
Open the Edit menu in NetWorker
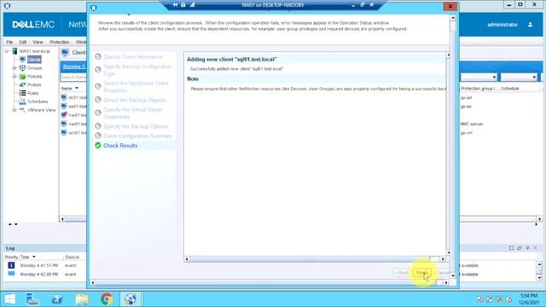point(23,42)
